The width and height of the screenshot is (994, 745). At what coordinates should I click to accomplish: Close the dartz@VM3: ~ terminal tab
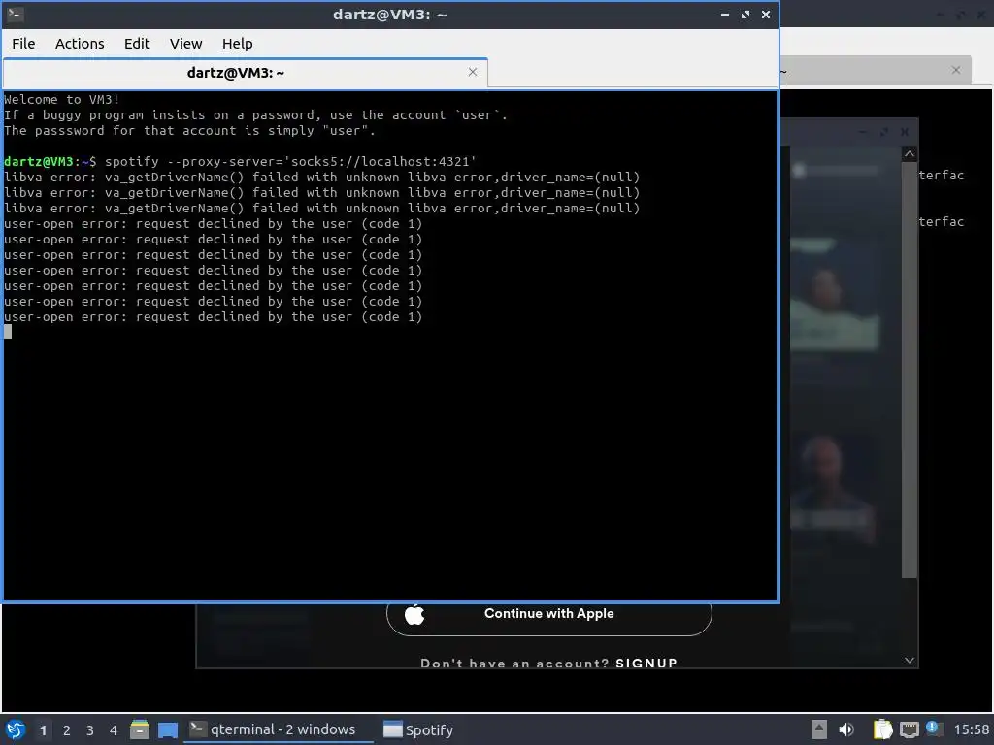pyautogui.click(x=473, y=72)
